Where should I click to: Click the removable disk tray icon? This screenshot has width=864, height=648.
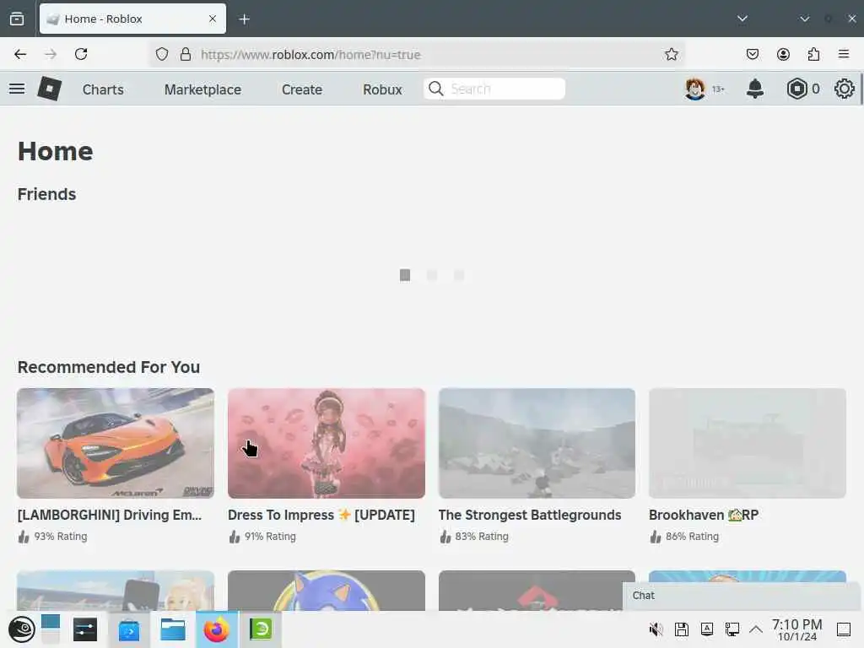(x=682, y=629)
